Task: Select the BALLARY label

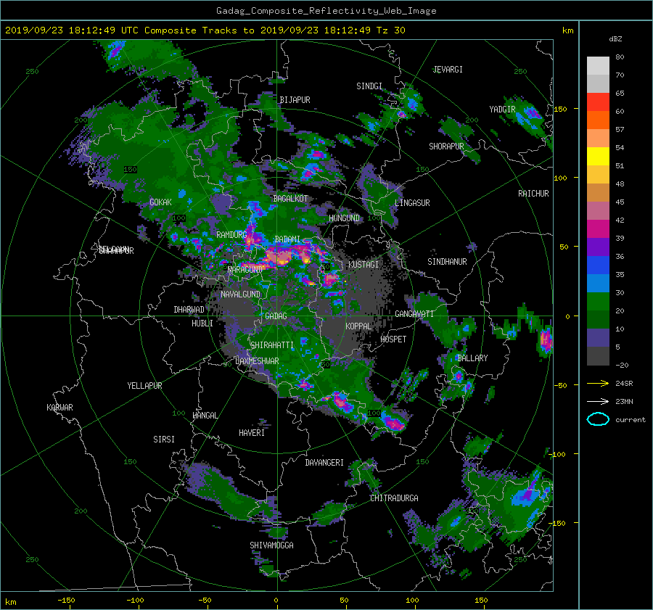Action: [x=472, y=358]
